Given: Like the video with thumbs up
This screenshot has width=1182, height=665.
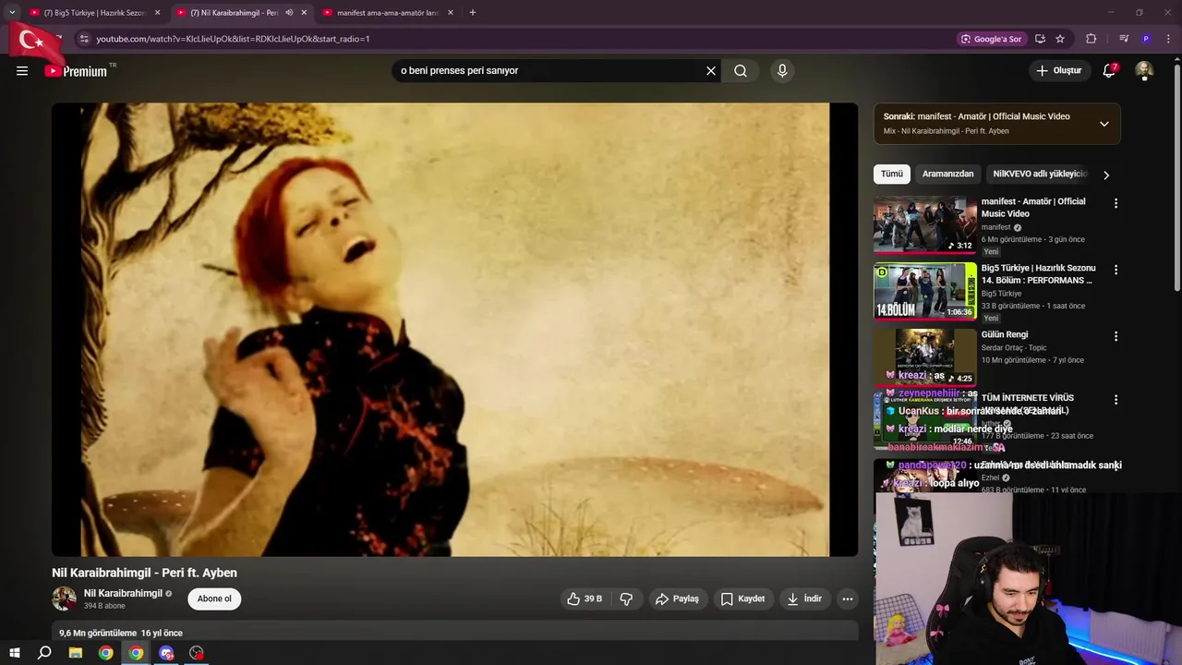Looking at the screenshot, I should pyautogui.click(x=585, y=599).
